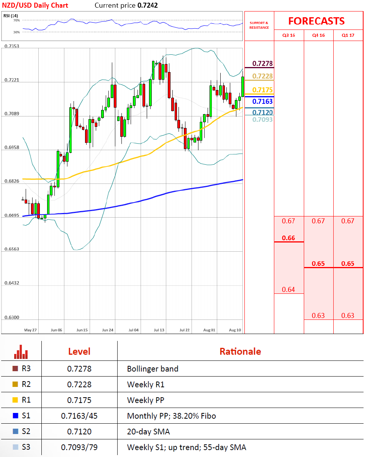Click the May 27 date axis label
The height and width of the screenshot is (457, 367).
tap(30, 330)
